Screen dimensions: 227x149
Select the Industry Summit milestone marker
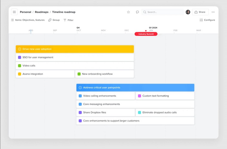click(146, 34)
